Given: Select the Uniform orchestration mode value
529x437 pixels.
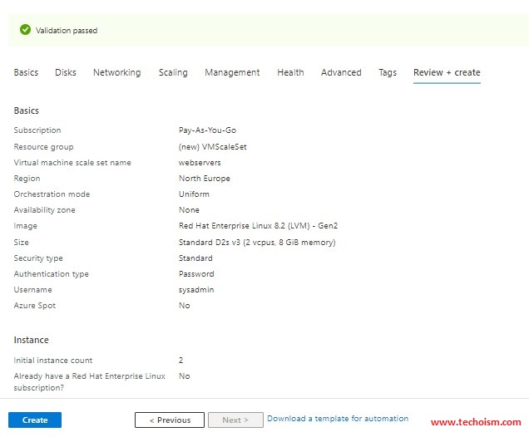Looking at the screenshot, I should click(194, 194).
